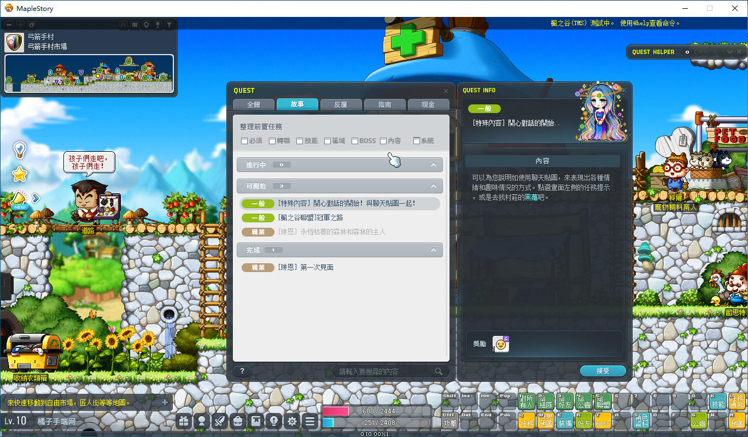Open the briefcase inventory icon
Image resolution: width=748 pixels, height=437 pixels.
coord(238,421)
